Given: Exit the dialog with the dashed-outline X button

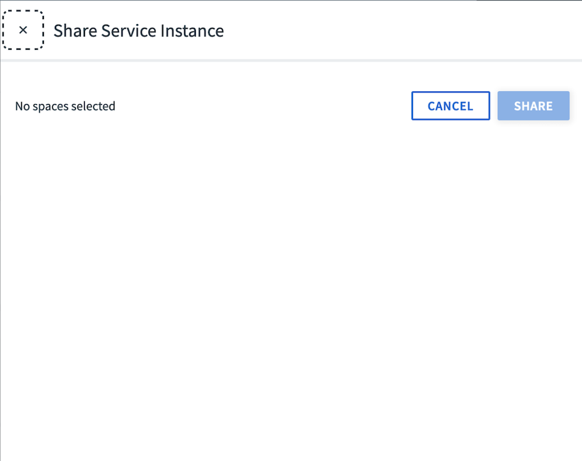Looking at the screenshot, I should coord(23,30).
